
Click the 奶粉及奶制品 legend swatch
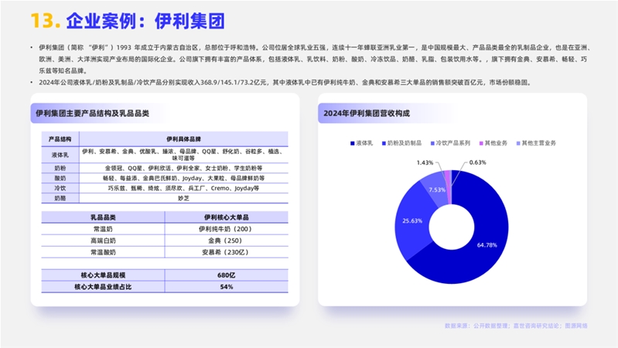coord(384,144)
